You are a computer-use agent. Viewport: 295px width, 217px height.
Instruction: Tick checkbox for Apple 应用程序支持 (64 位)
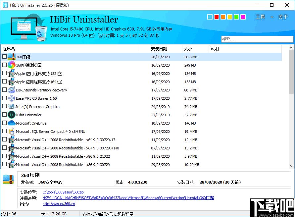(4, 81)
